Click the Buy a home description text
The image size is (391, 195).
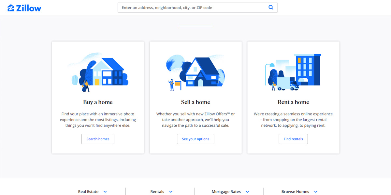(98, 120)
